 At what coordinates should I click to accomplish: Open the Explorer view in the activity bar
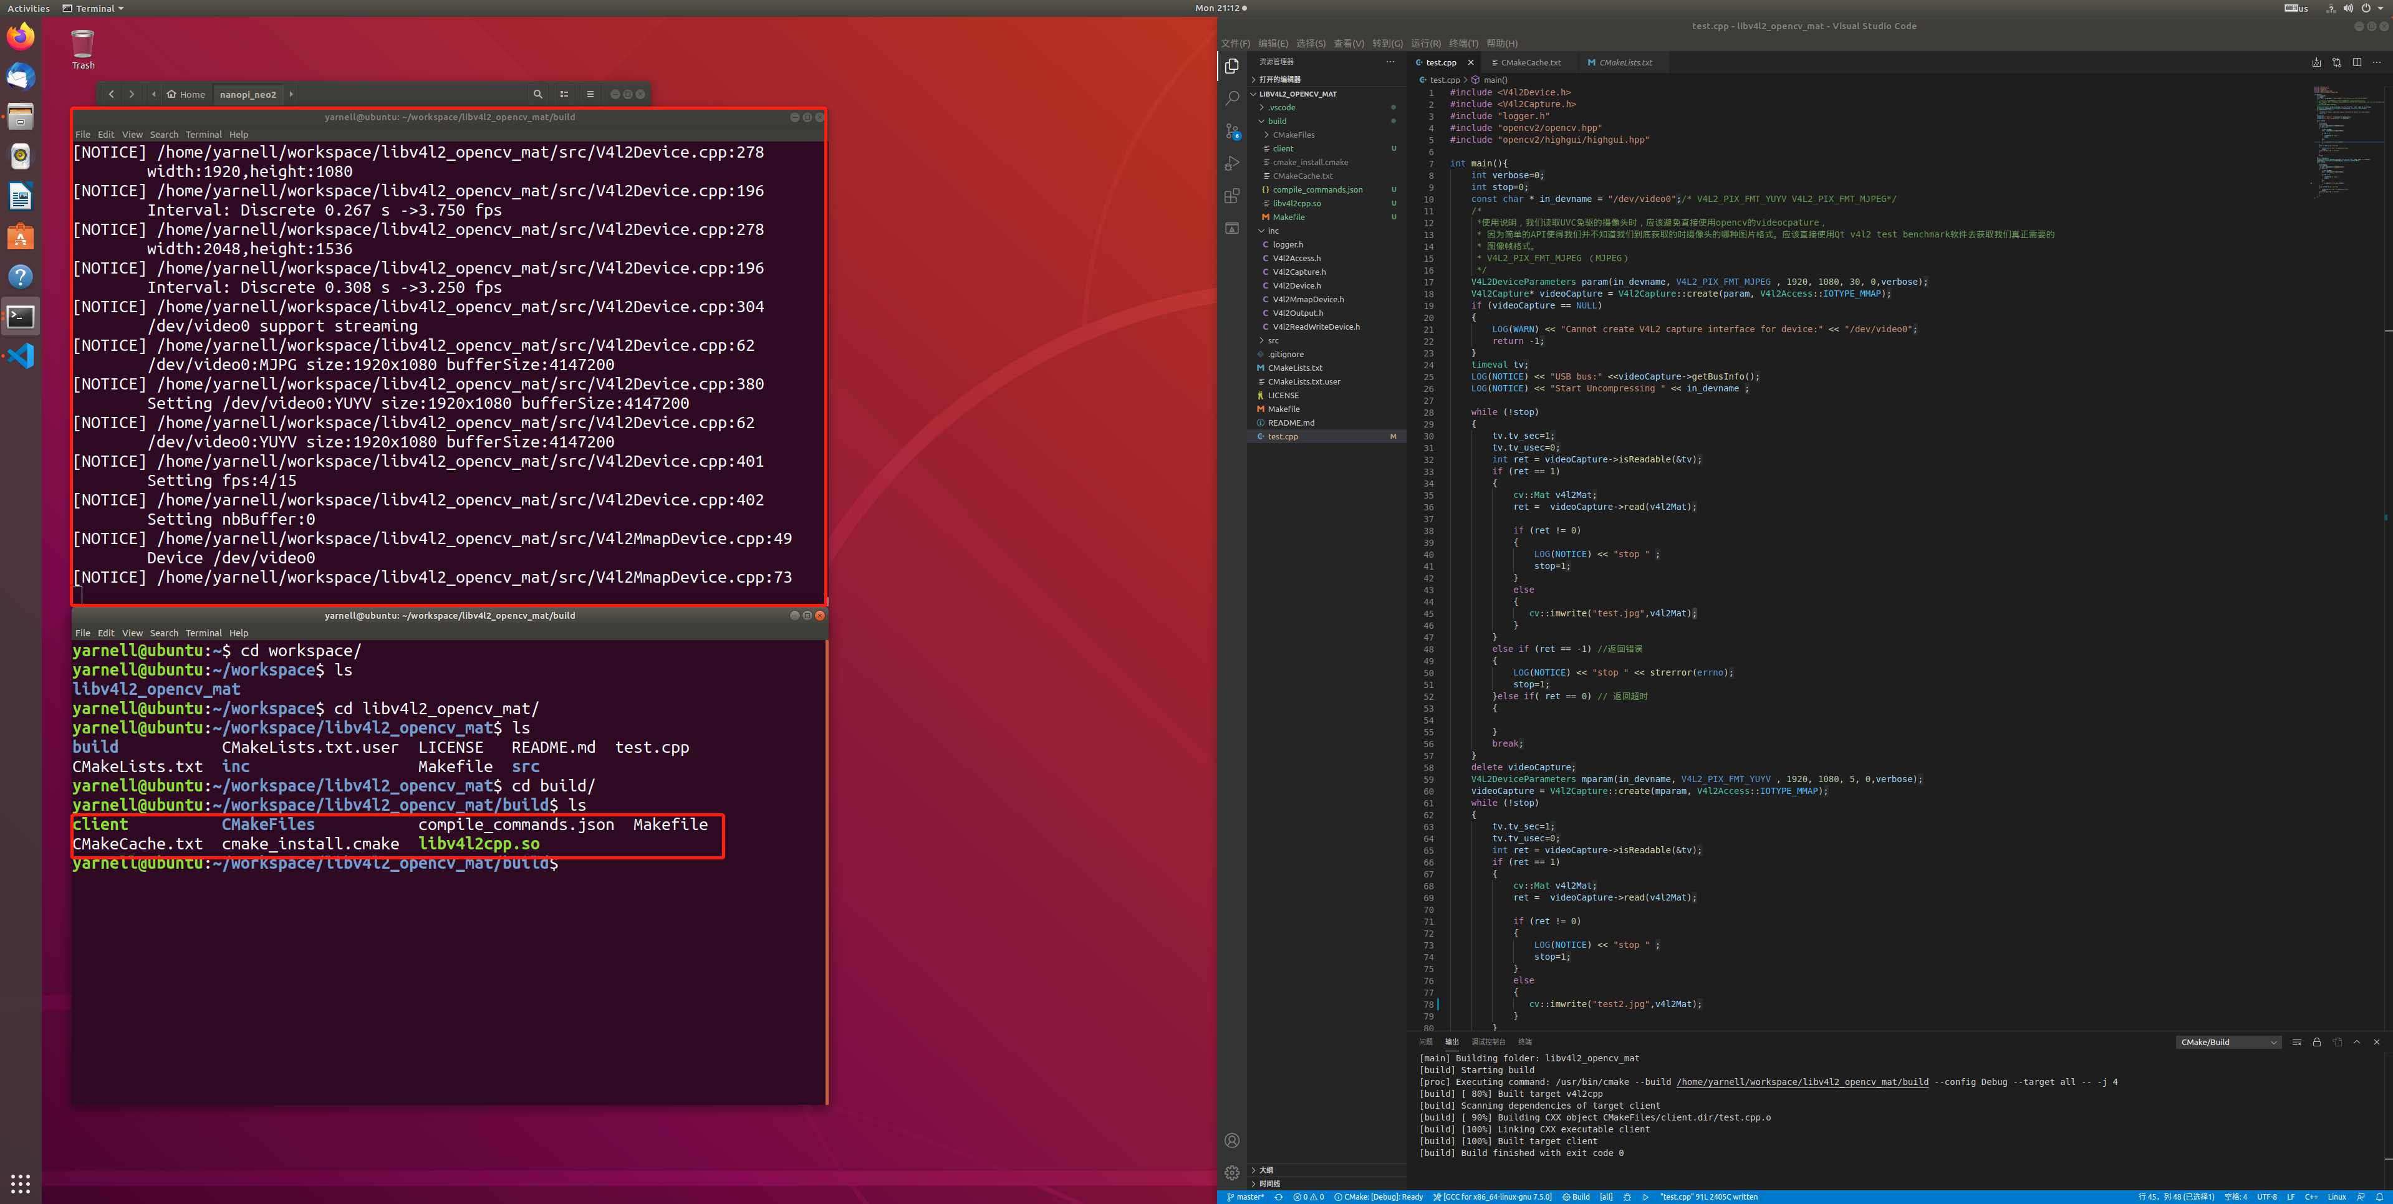point(1232,66)
